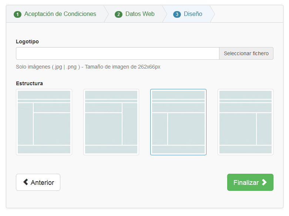Image resolution: width=289 pixels, height=216 pixels.
Task: Click the green Finalizar button
Action: 250,182
